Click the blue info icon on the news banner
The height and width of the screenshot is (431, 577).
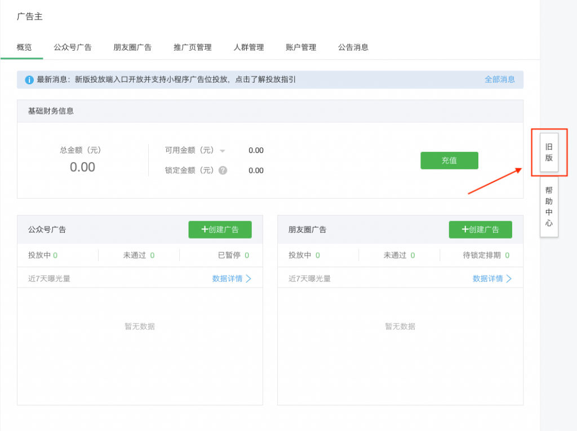(x=29, y=79)
